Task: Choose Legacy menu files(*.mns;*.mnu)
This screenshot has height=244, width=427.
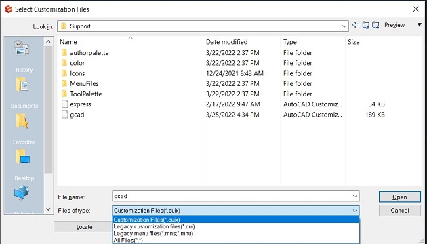Action: pyautogui.click(x=236, y=233)
